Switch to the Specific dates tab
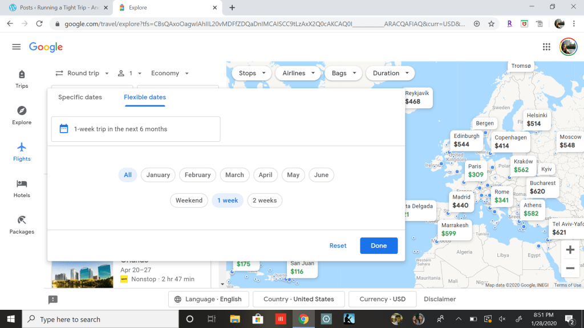The width and height of the screenshot is (584, 328). (80, 97)
